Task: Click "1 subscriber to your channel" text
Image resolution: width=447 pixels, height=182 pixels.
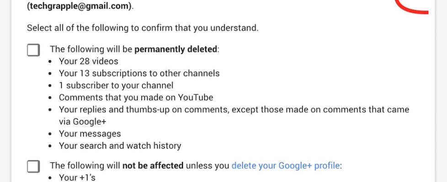Action: click(116, 85)
